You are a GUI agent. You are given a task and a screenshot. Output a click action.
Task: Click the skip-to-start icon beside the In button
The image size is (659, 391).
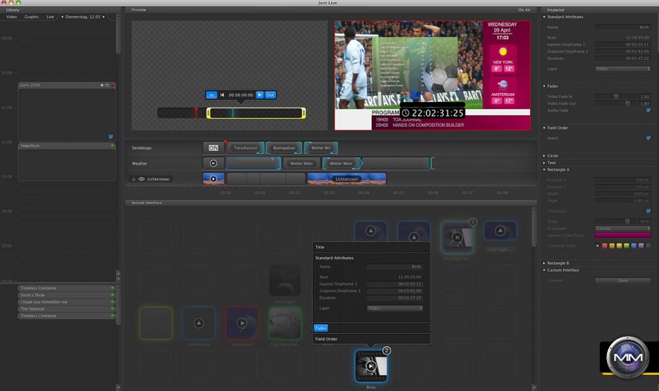[222, 95]
